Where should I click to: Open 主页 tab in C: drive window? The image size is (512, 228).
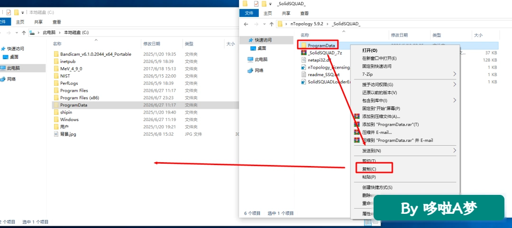(x=20, y=22)
